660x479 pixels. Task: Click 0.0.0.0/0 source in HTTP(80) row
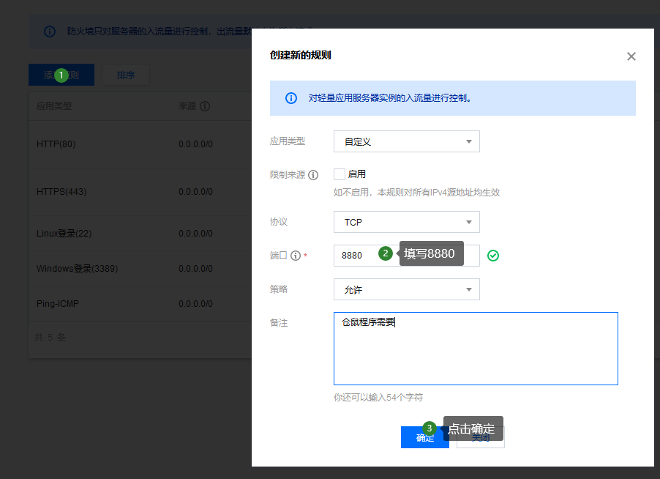195,144
